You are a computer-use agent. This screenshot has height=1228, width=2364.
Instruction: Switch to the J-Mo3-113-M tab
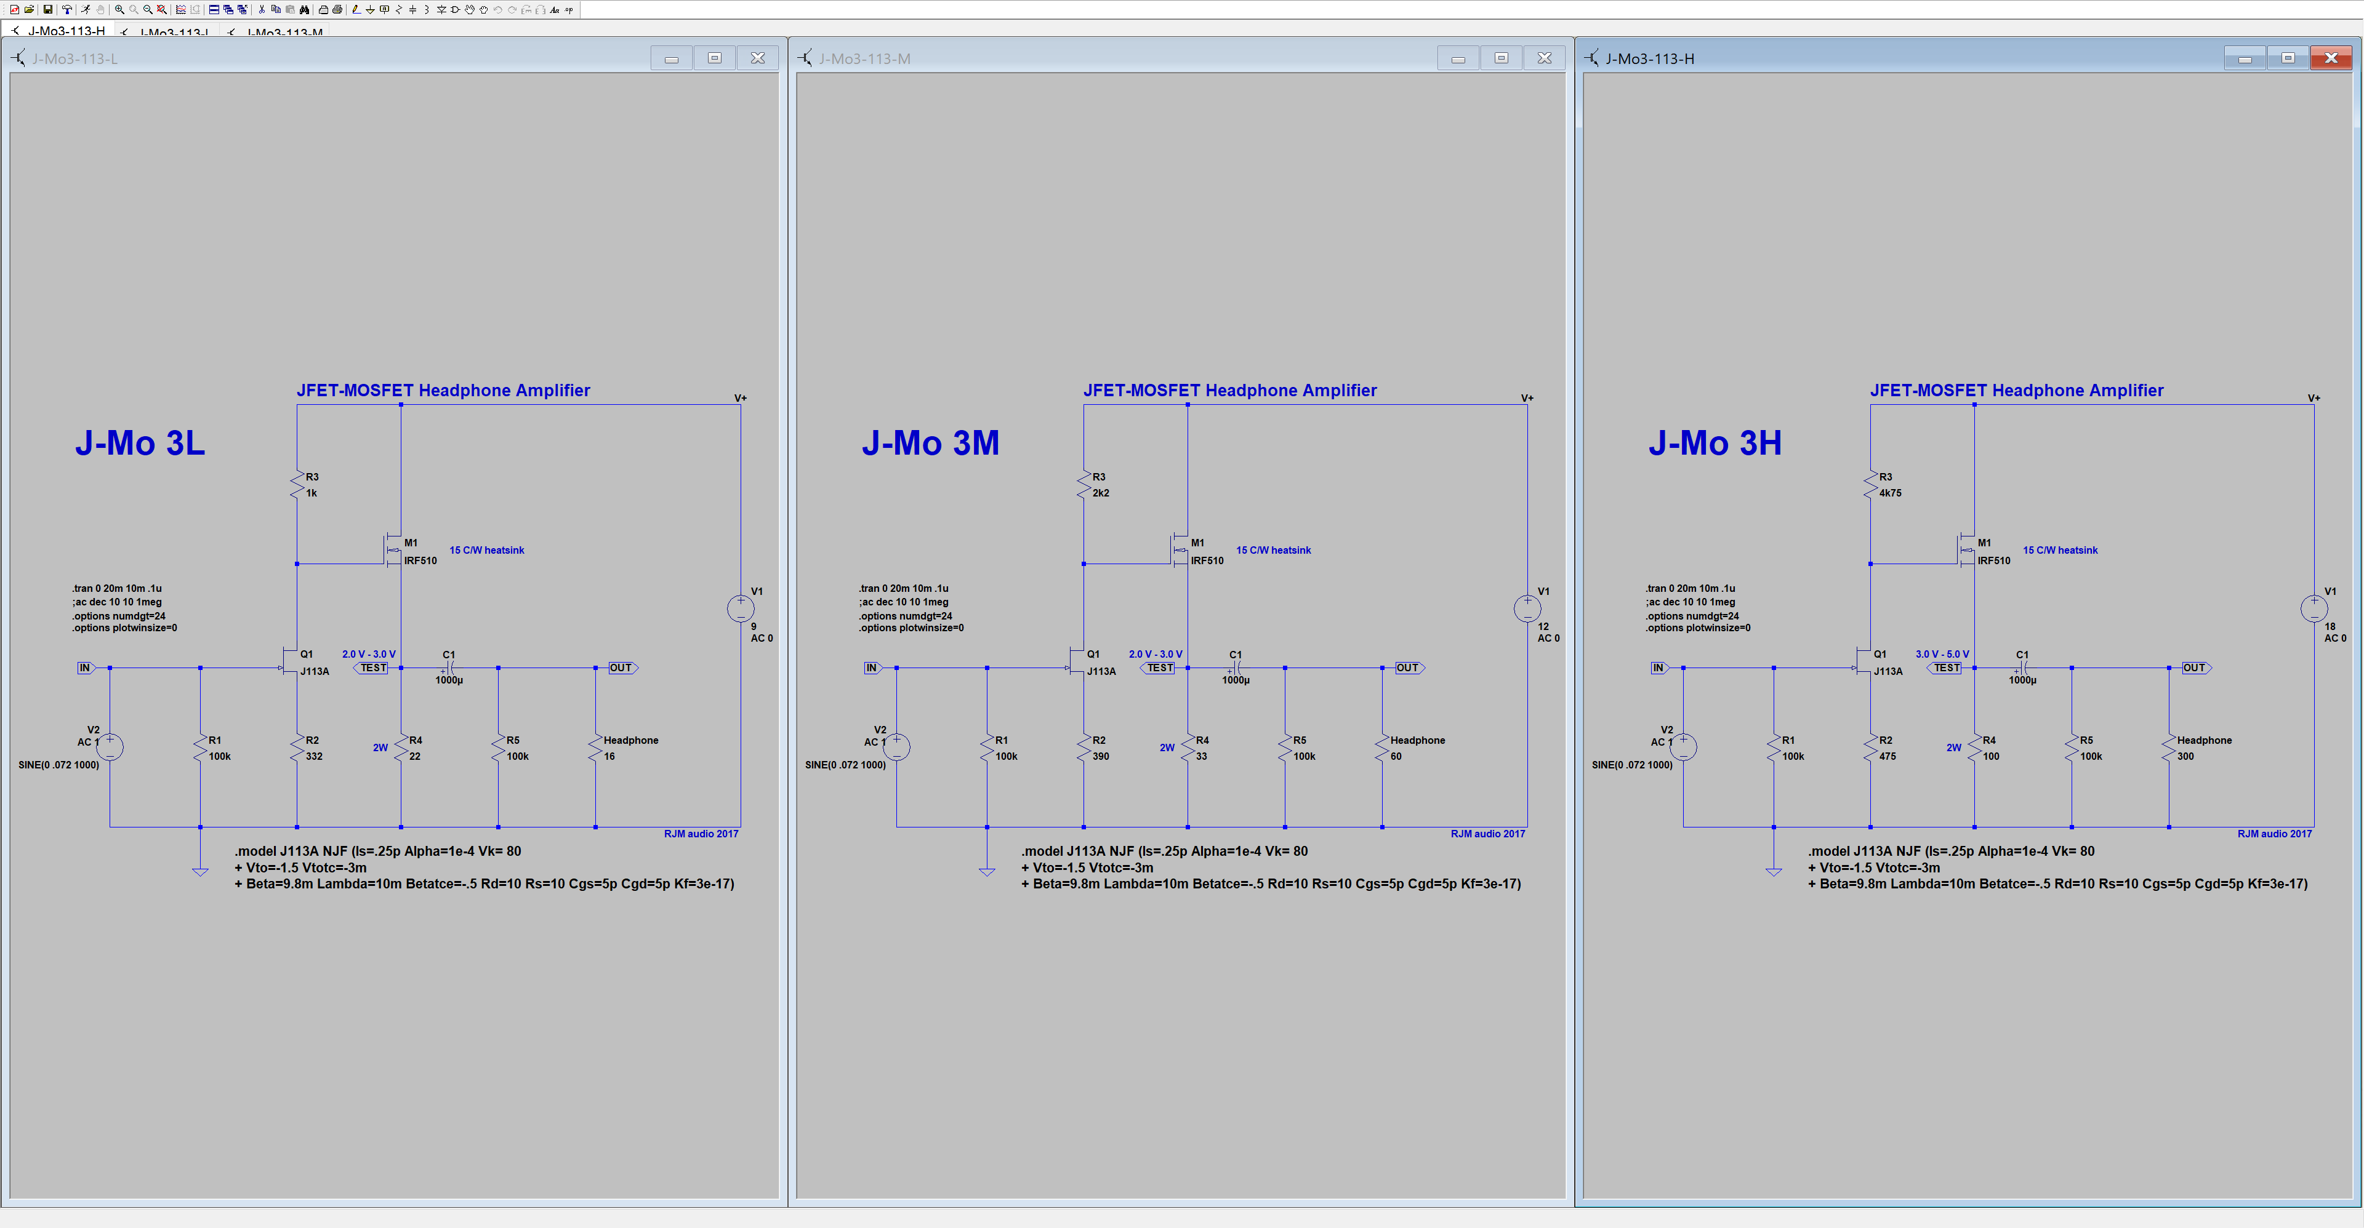click(284, 32)
